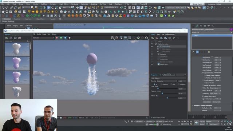The image size is (233, 131).
Task: Select the Select and Rotate tool
Action: click(x=52, y=8)
